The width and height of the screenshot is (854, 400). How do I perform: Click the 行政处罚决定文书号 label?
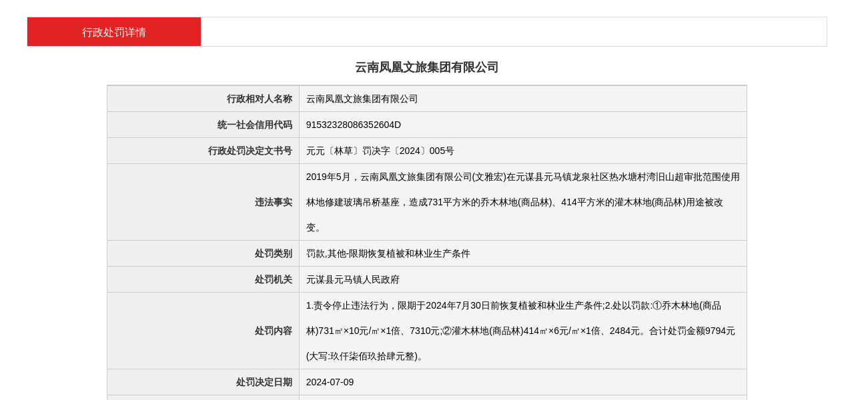[x=250, y=151]
